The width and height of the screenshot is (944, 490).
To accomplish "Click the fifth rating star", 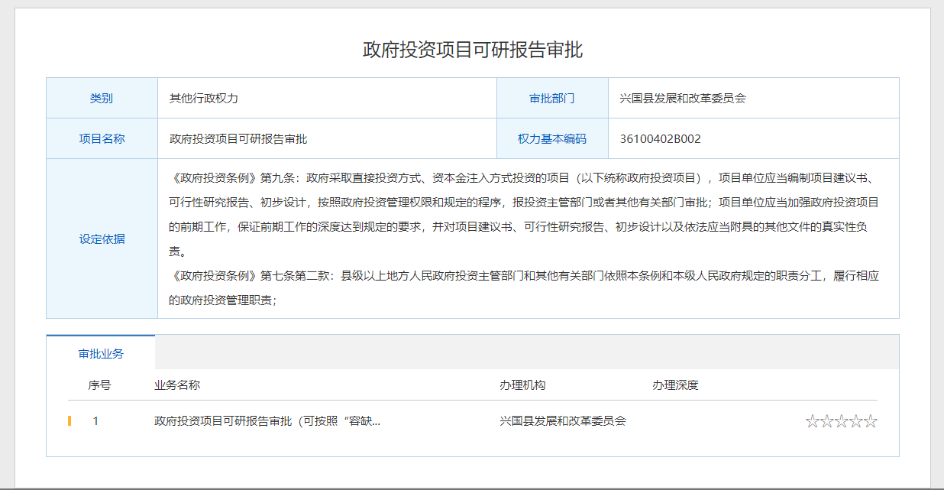I will [871, 421].
